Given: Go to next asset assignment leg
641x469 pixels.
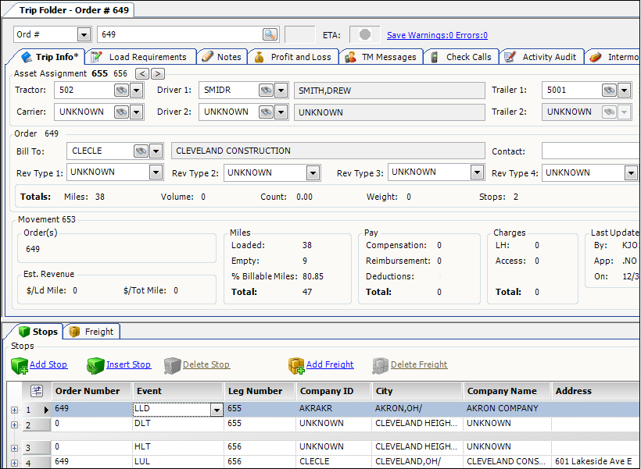Looking at the screenshot, I should click(157, 73).
